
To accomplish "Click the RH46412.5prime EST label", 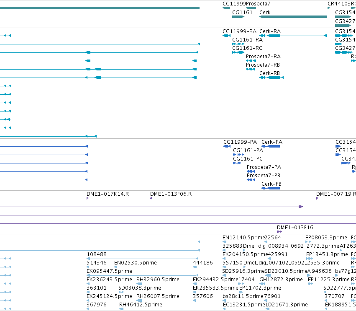I will 141,305.
